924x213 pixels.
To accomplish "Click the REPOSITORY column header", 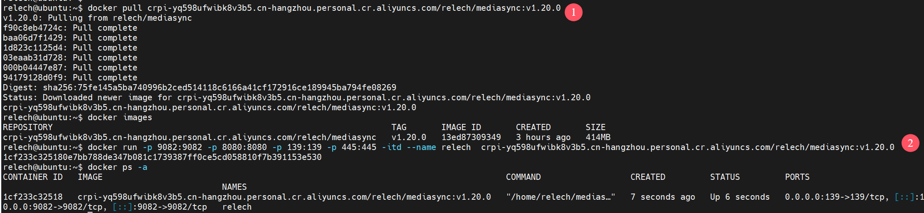I will pyautogui.click(x=28, y=127).
